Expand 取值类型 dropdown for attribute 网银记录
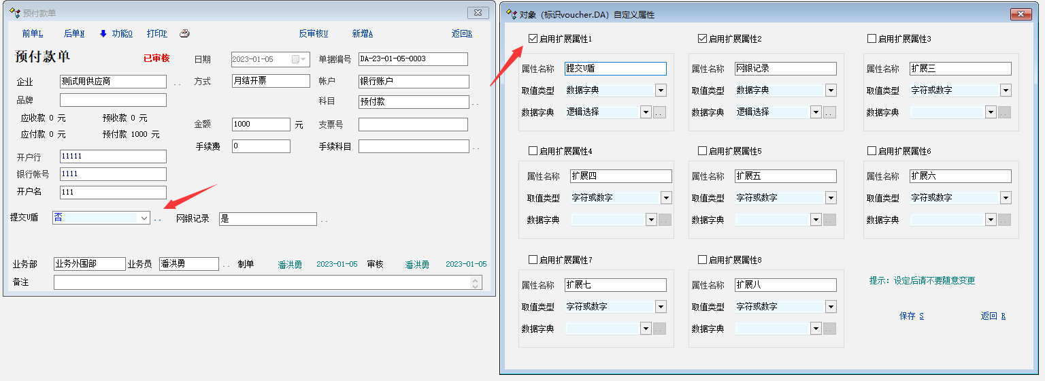The width and height of the screenshot is (1045, 381). pyautogui.click(x=831, y=90)
